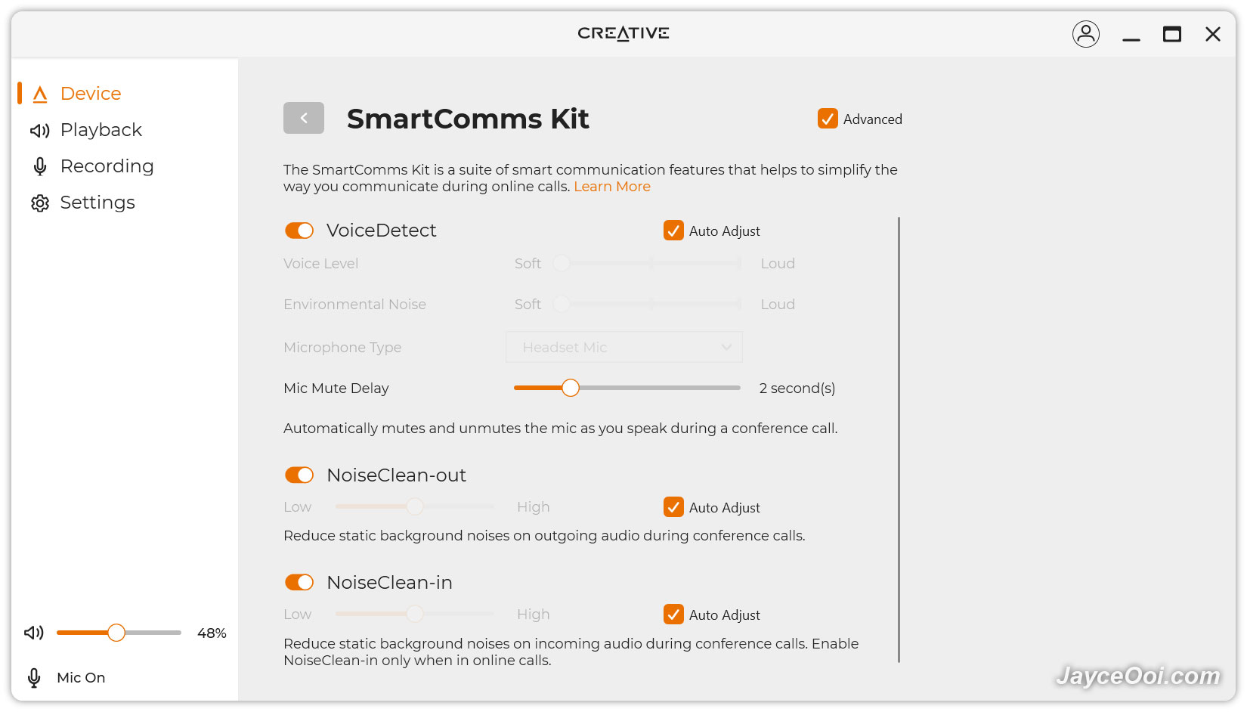Click the Mic Mute Delay slider handle
This screenshot has width=1247, height=712.
(x=571, y=388)
